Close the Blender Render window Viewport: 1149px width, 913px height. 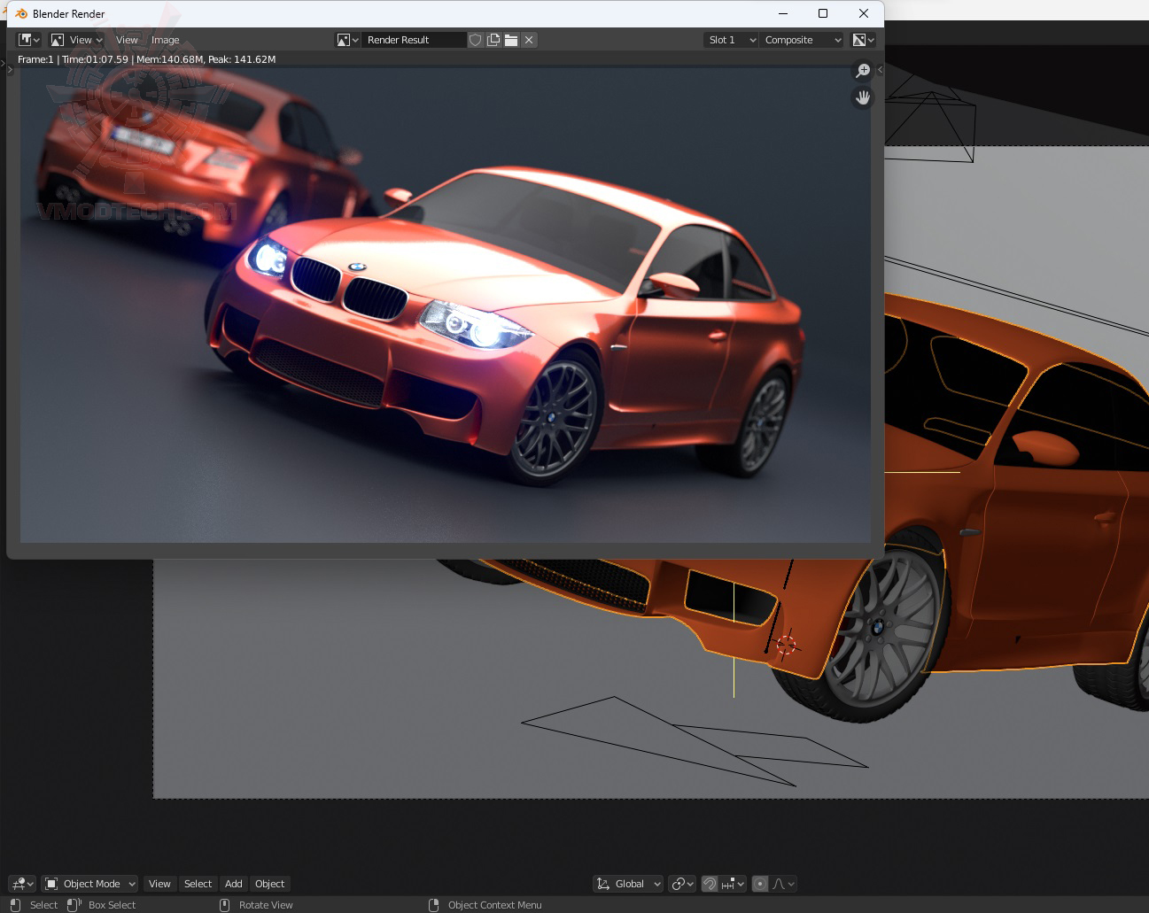click(x=864, y=13)
